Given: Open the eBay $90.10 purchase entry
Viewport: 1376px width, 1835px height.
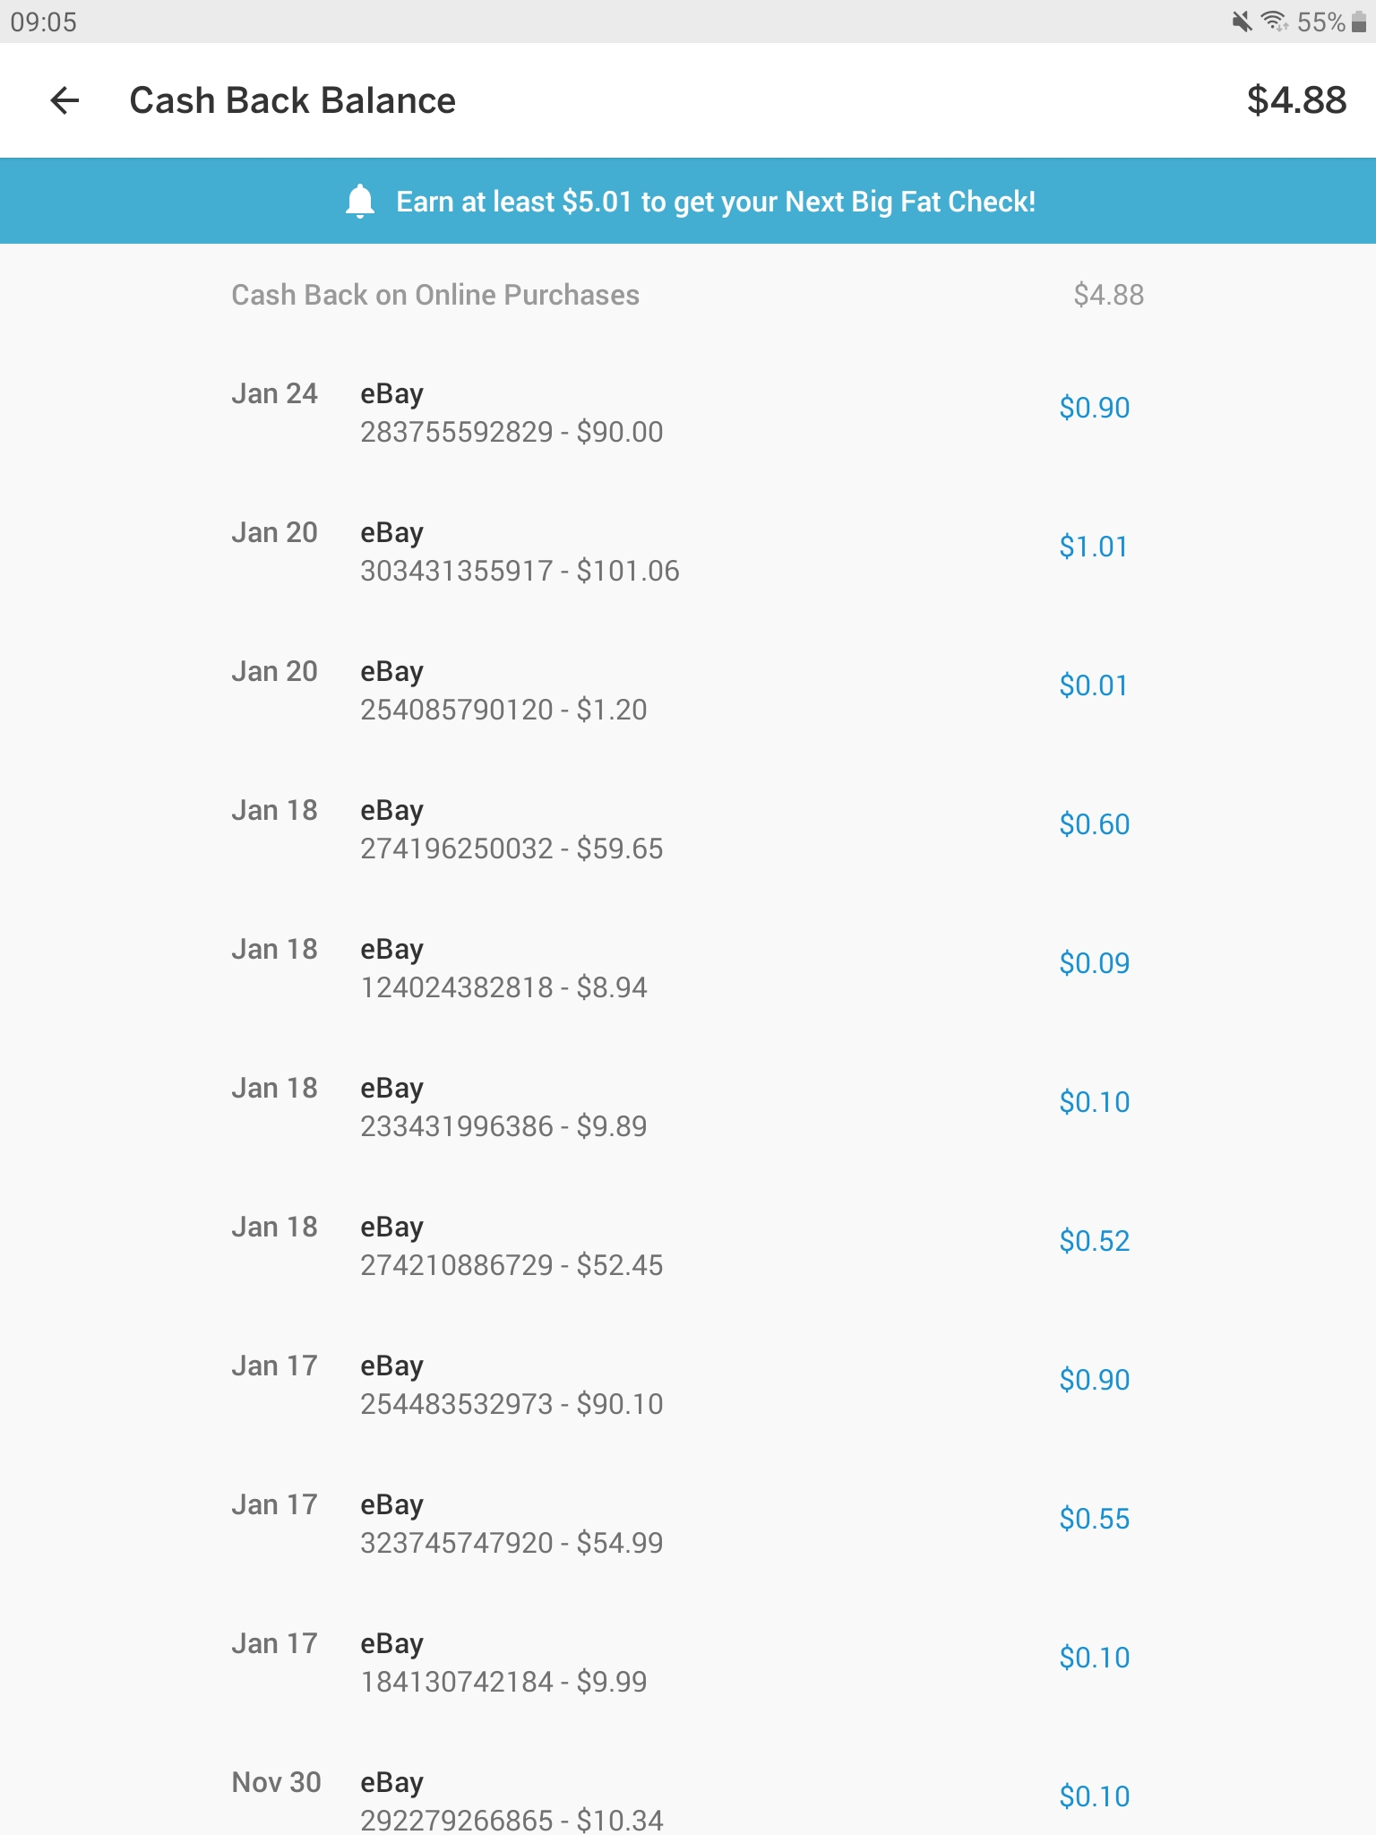Looking at the screenshot, I should click(511, 1385).
